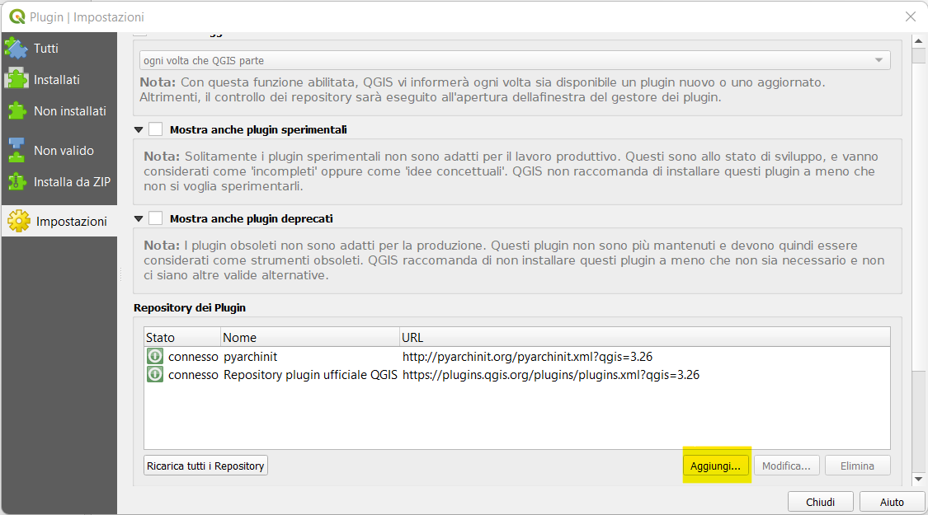The height and width of the screenshot is (515, 928).
Task: Click the Installa da ZIP icon
Action: (x=16, y=181)
